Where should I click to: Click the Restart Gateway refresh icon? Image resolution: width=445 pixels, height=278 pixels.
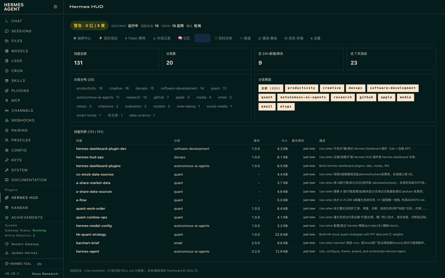7,244
